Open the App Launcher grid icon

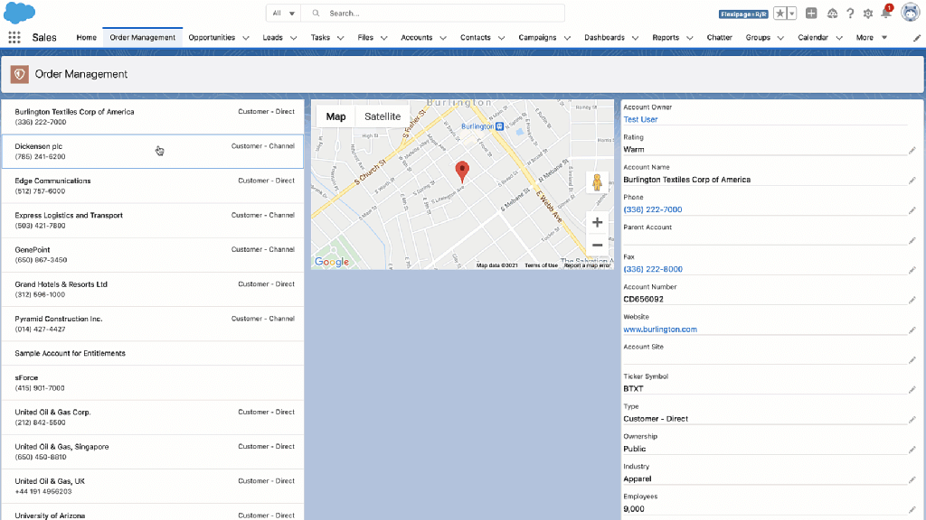pos(14,38)
